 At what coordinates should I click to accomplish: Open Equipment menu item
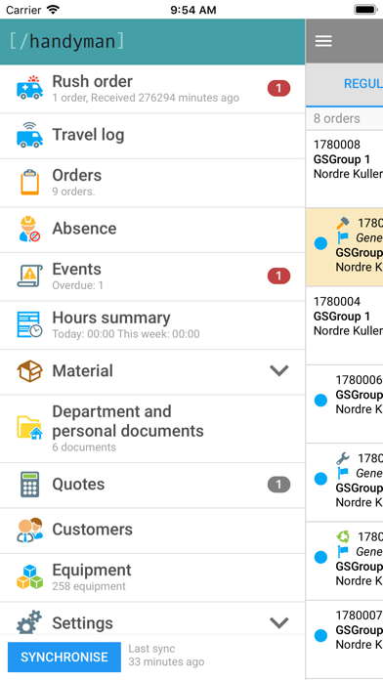(x=152, y=577)
